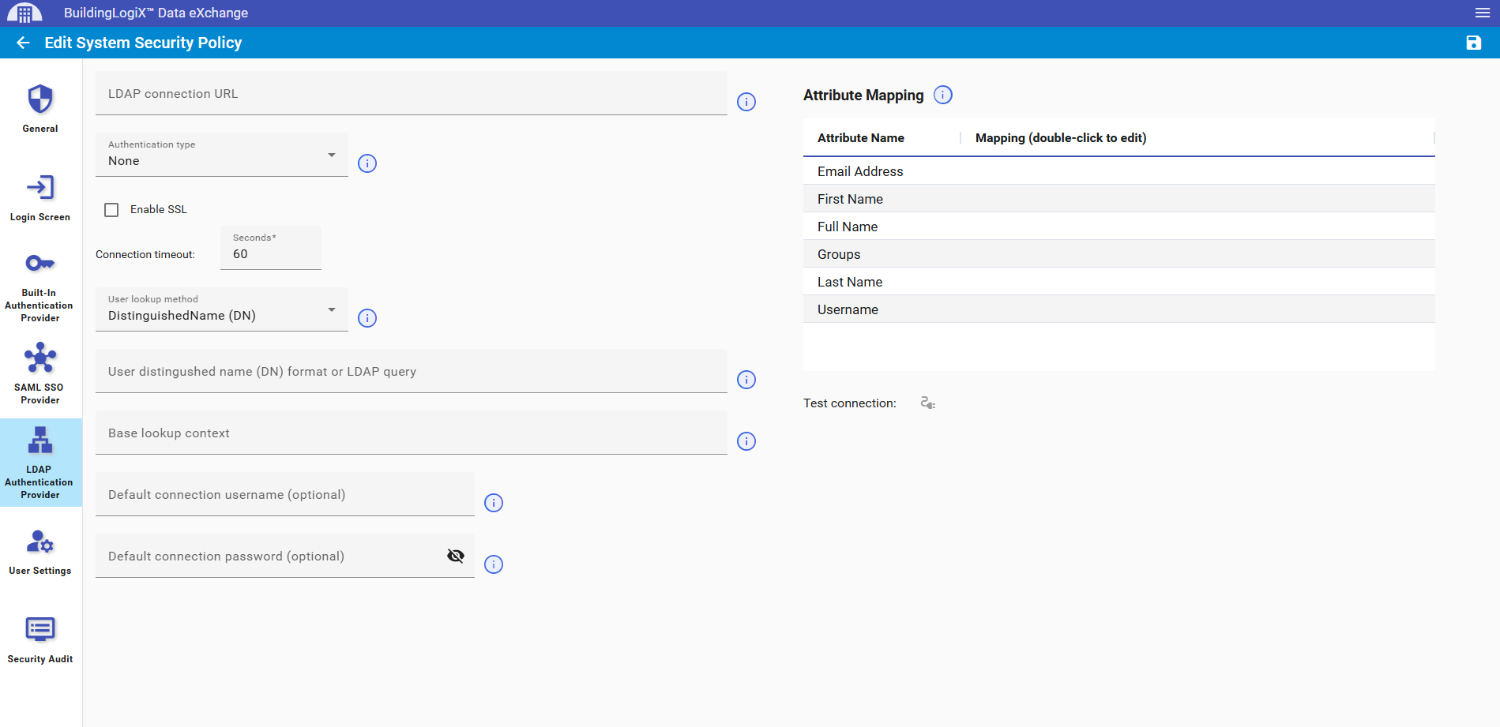The width and height of the screenshot is (1500, 727).
Task: Click the BuildingLogiX building logo icon
Action: click(24, 13)
